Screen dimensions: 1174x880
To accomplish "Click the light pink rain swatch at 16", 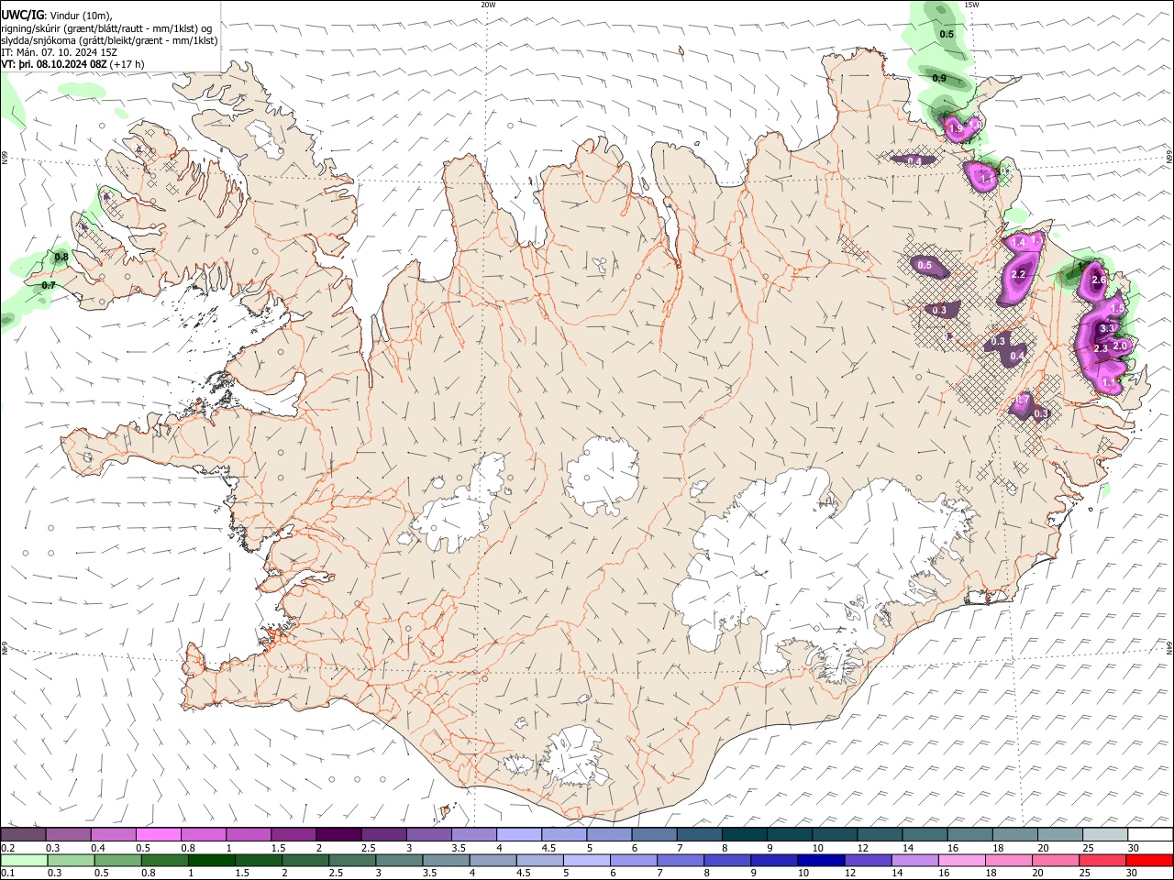I will [x=962, y=860].
